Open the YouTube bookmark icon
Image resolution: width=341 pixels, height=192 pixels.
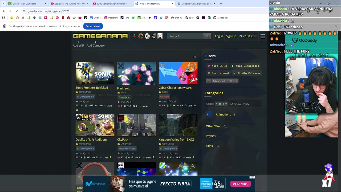pyautogui.click(x=80, y=18)
